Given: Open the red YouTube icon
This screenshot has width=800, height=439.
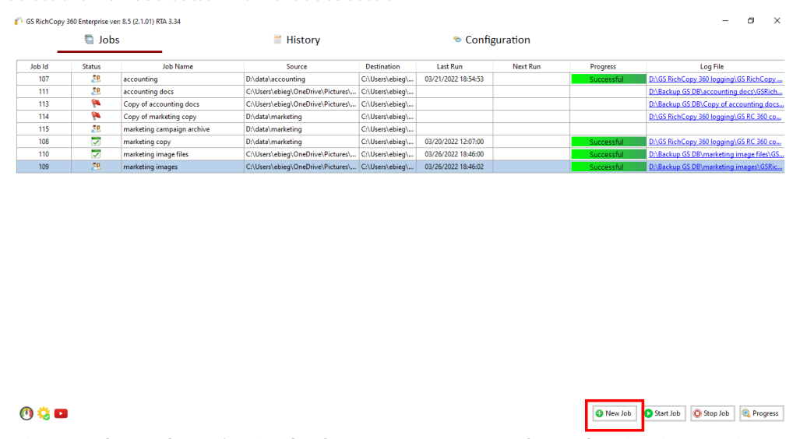Looking at the screenshot, I should click(x=62, y=413).
